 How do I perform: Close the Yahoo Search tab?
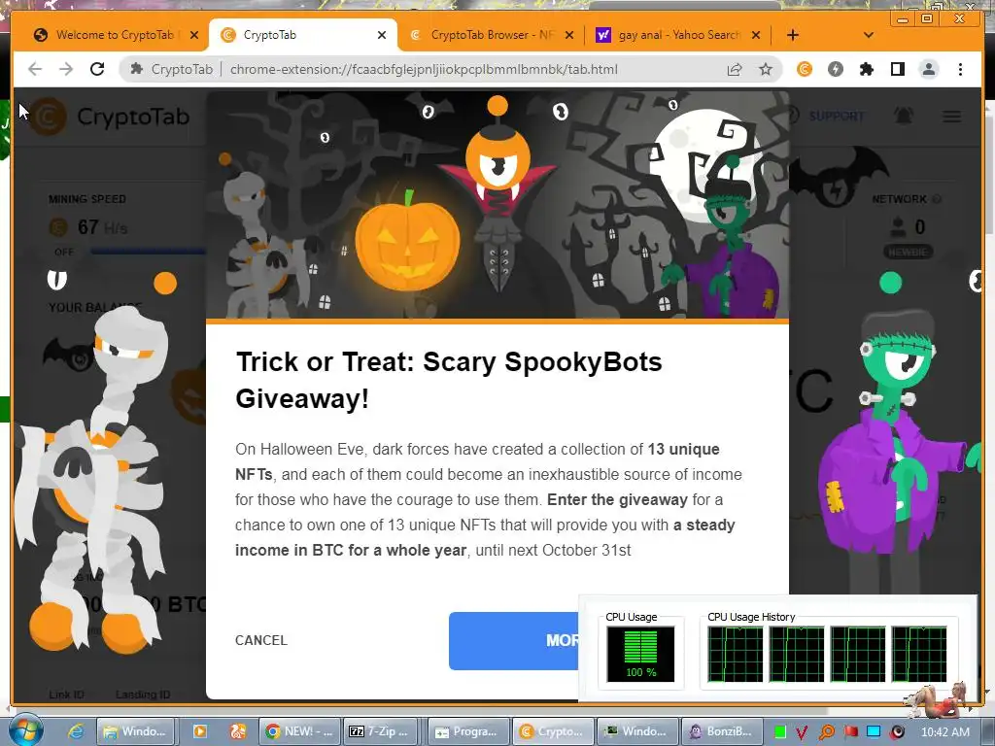(x=756, y=35)
